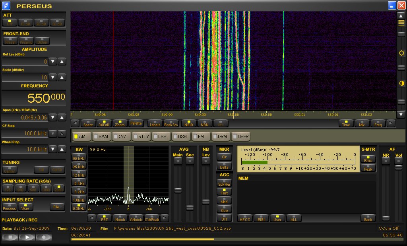Image resolution: width=407 pixels, height=246 pixels.
Task: Set AGC to Fast
Action: [224, 192]
